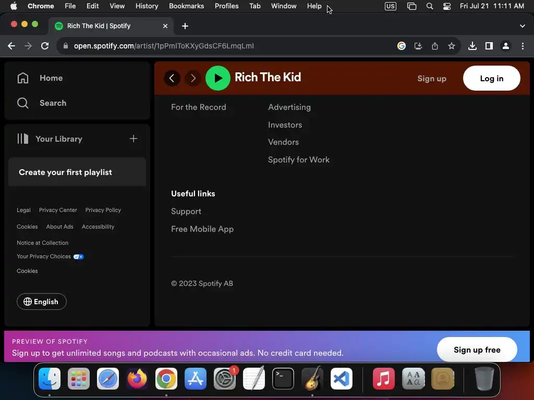Create playlist with the plus icon
Screen dimensions: 534x400
click(x=133, y=139)
